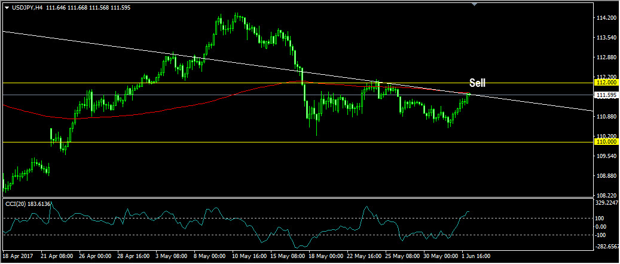
Task: Click the yellow 112.000 price label
Action: (606, 83)
